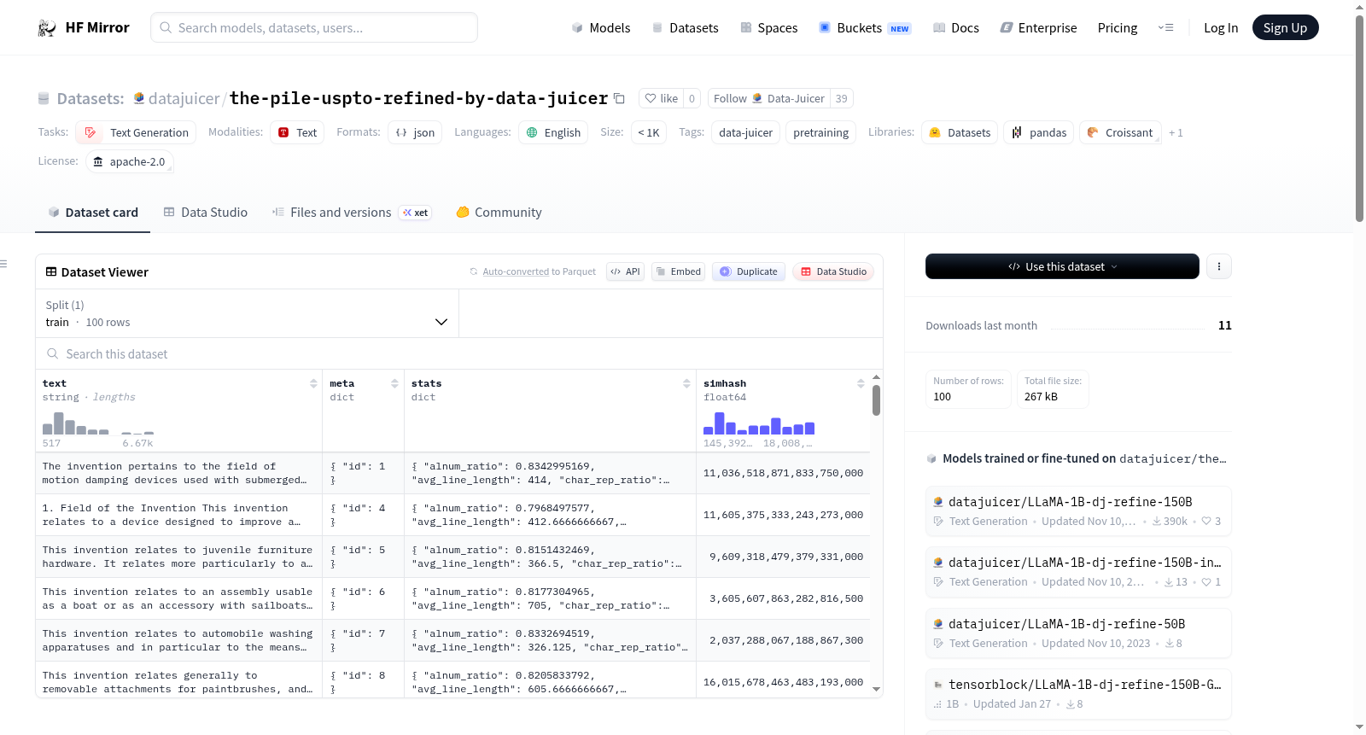Viewport: 1366px width, 735px height.
Task: Click the follower count 39
Action: pos(842,98)
